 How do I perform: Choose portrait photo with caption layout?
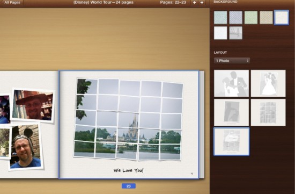pos(231,112)
